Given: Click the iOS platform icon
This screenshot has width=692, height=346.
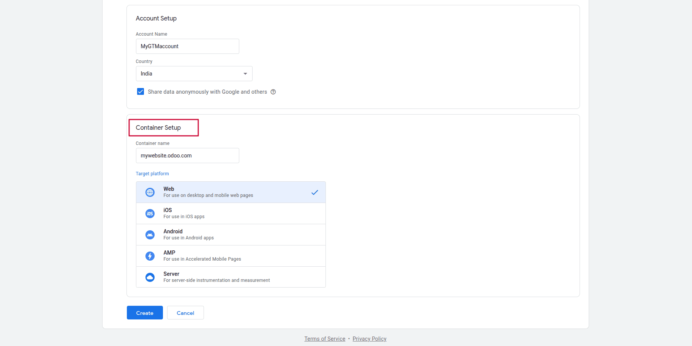Looking at the screenshot, I should [x=150, y=214].
